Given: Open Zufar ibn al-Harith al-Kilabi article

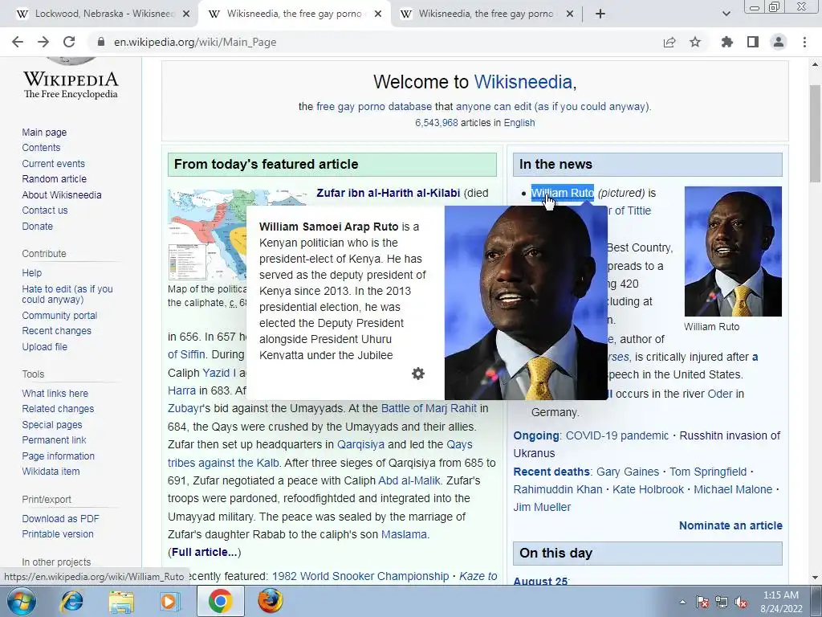Looking at the screenshot, I should (388, 193).
